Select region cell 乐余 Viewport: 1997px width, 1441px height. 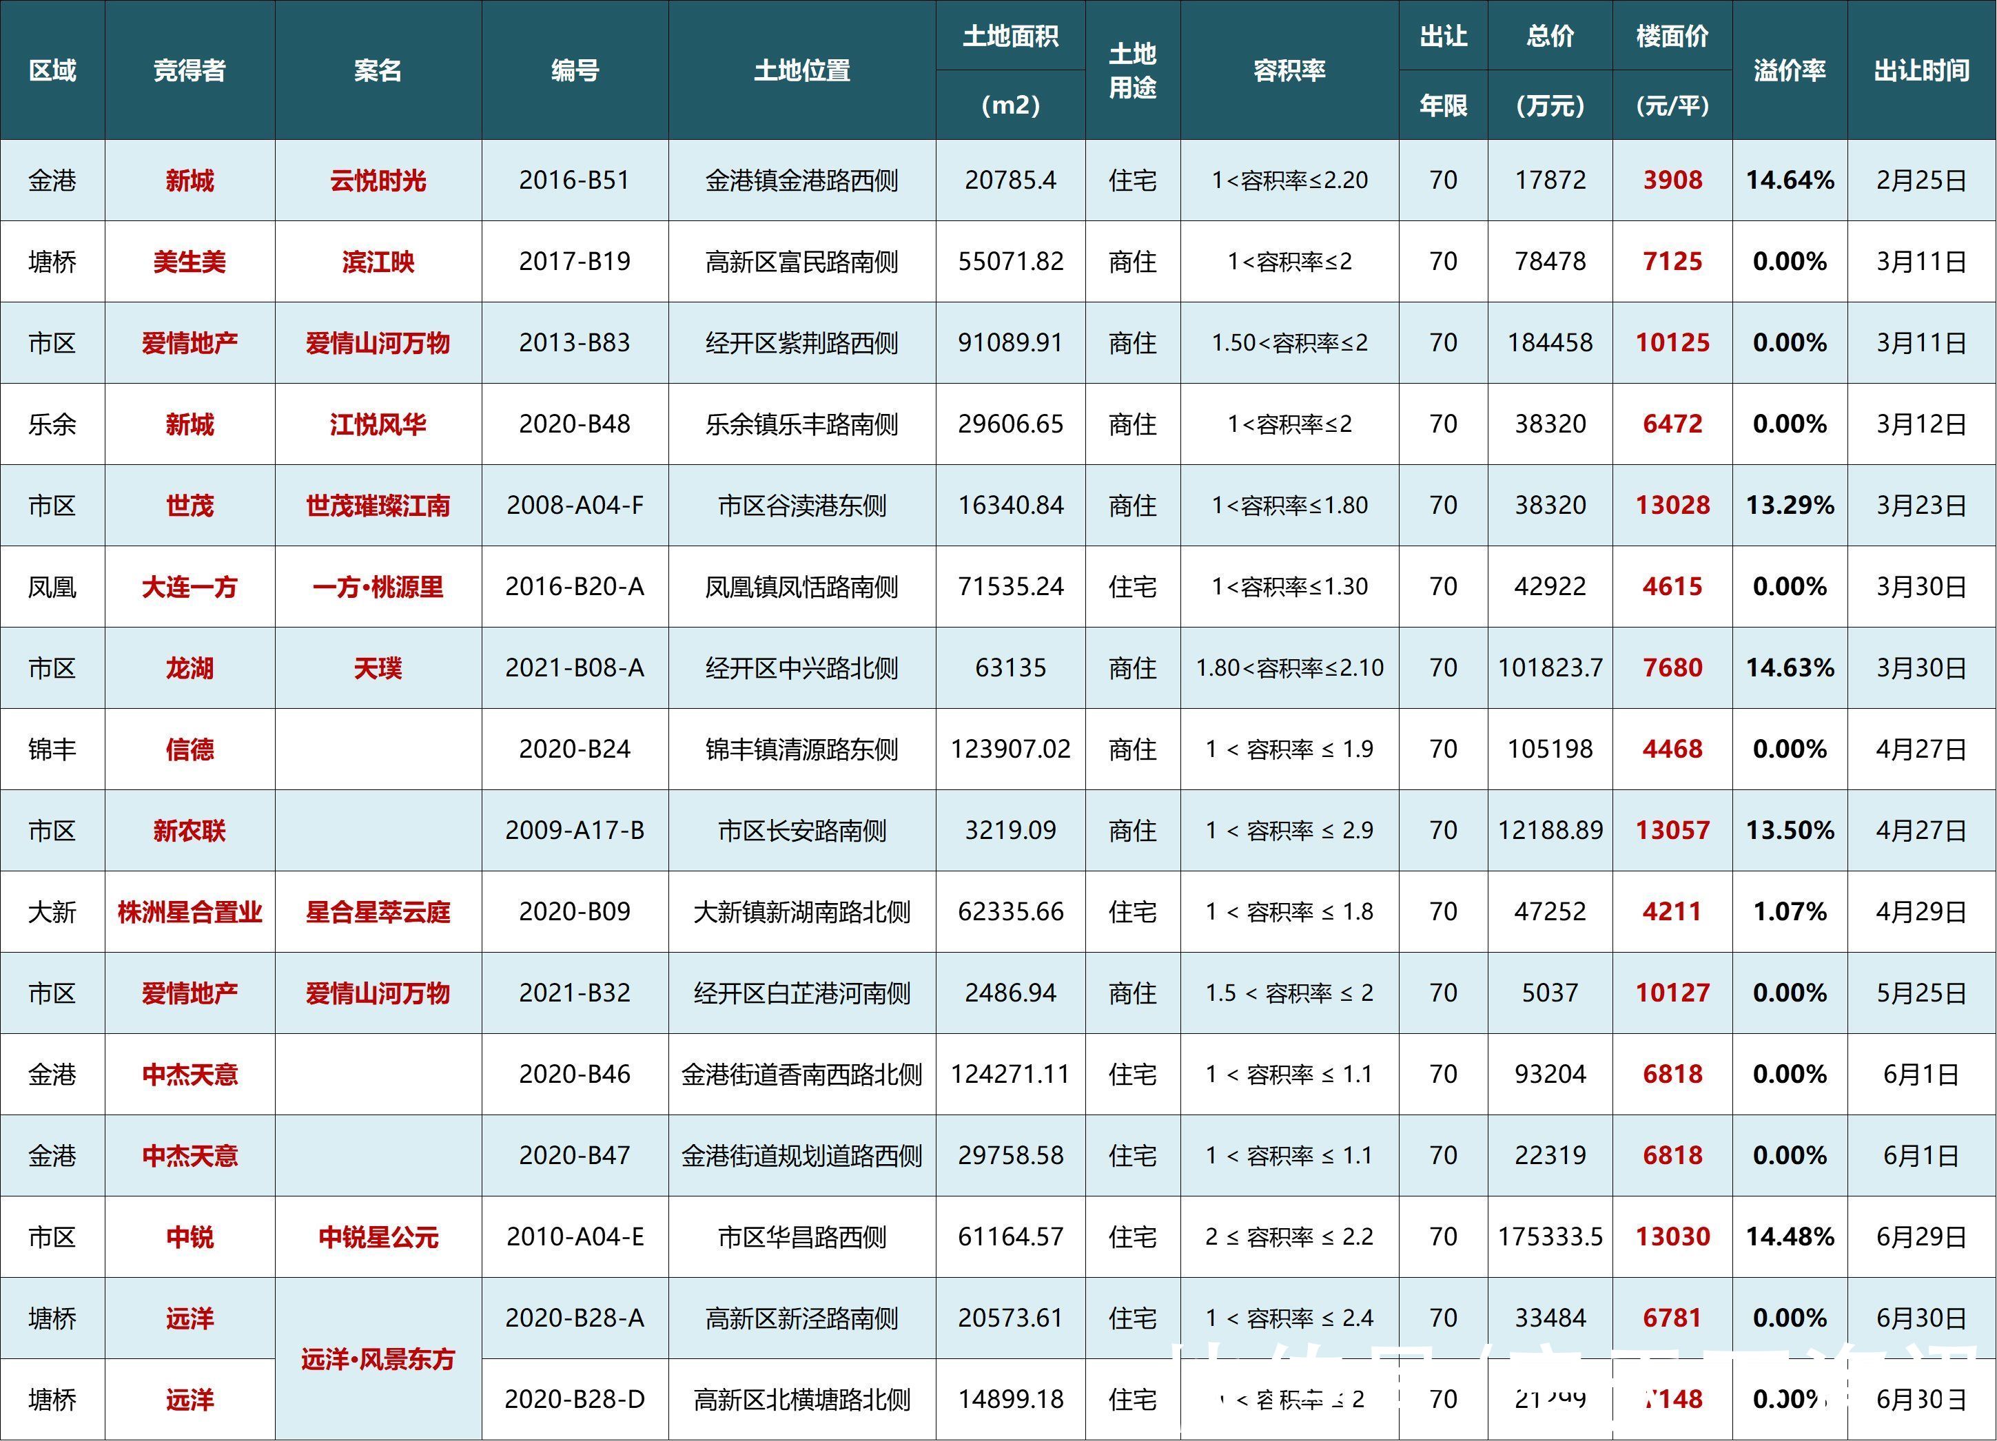pos(52,424)
